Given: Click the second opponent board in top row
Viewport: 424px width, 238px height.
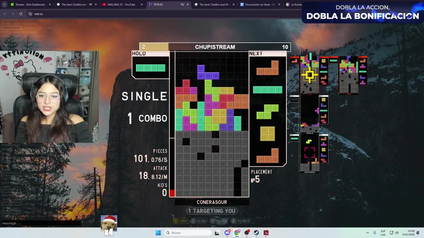Looking at the screenshot, I should pyautogui.click(x=349, y=75).
